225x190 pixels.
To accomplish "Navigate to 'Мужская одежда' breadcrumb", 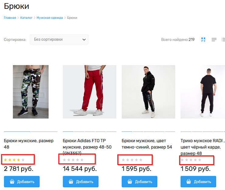I will click(x=50, y=18).
